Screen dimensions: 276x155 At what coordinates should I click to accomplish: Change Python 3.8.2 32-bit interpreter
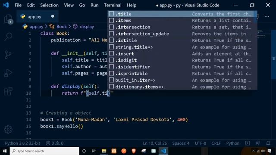tap(22, 143)
